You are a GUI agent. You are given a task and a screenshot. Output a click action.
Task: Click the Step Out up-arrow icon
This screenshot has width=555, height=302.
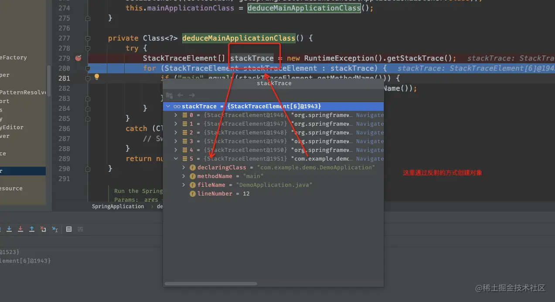[32, 229]
